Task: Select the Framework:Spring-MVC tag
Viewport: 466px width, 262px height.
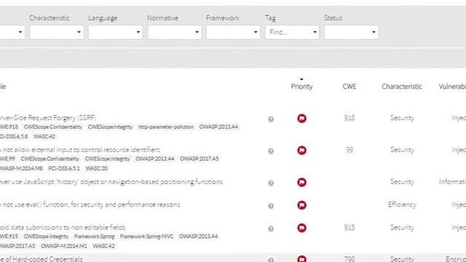Action: click(147, 237)
